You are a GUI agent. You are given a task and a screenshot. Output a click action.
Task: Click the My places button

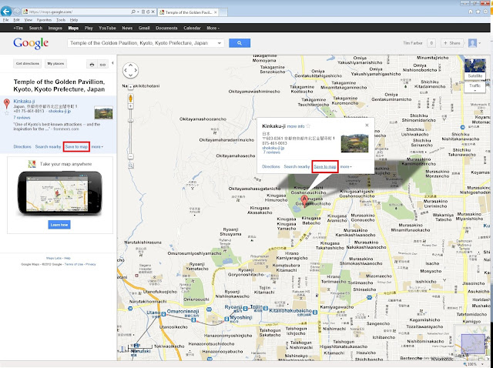point(55,64)
